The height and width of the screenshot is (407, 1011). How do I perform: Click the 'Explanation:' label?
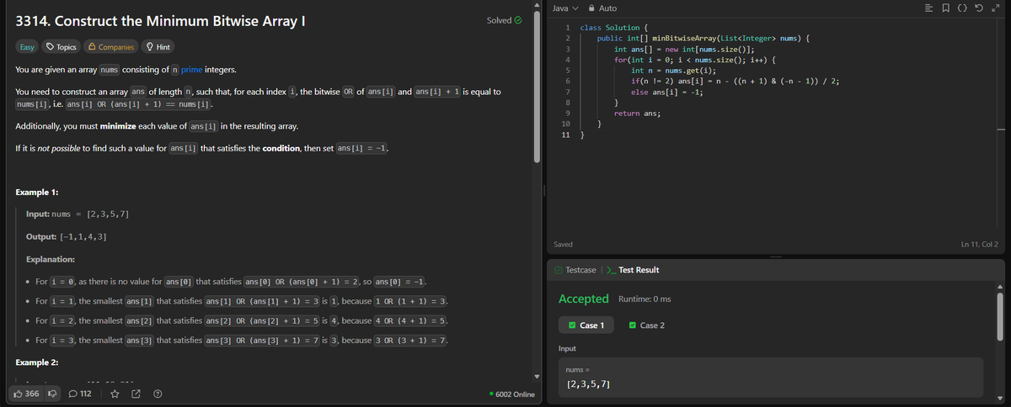pyautogui.click(x=51, y=259)
